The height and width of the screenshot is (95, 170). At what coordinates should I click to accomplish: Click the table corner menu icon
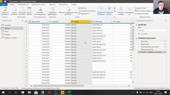[x=26, y=22]
